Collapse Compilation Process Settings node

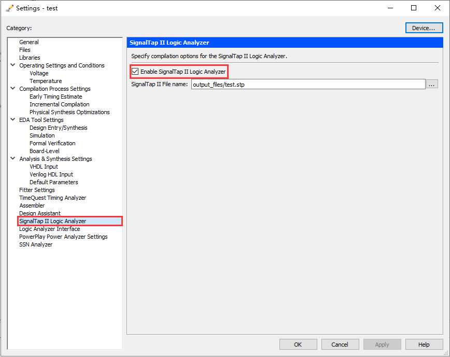coord(13,88)
